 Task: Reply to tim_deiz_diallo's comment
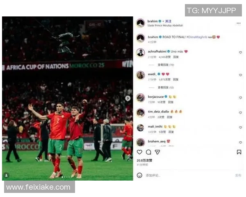pyautogui.click(x=170, y=117)
